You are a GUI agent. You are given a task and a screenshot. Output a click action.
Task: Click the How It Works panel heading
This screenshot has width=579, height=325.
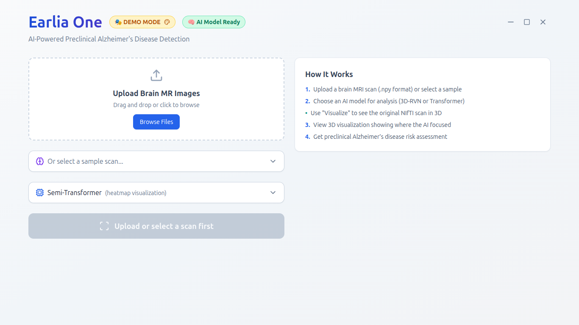pos(329,74)
